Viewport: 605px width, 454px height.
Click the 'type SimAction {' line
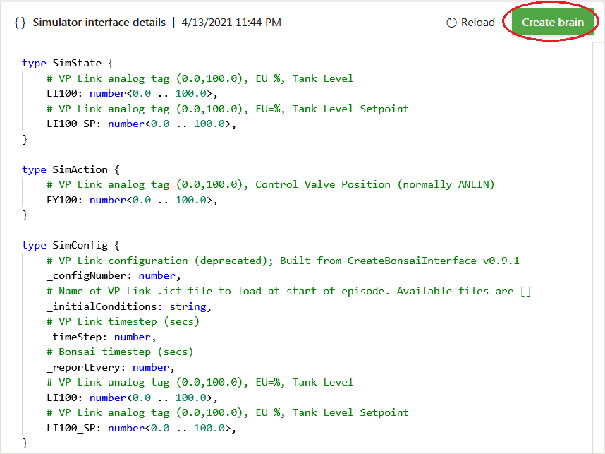point(71,169)
